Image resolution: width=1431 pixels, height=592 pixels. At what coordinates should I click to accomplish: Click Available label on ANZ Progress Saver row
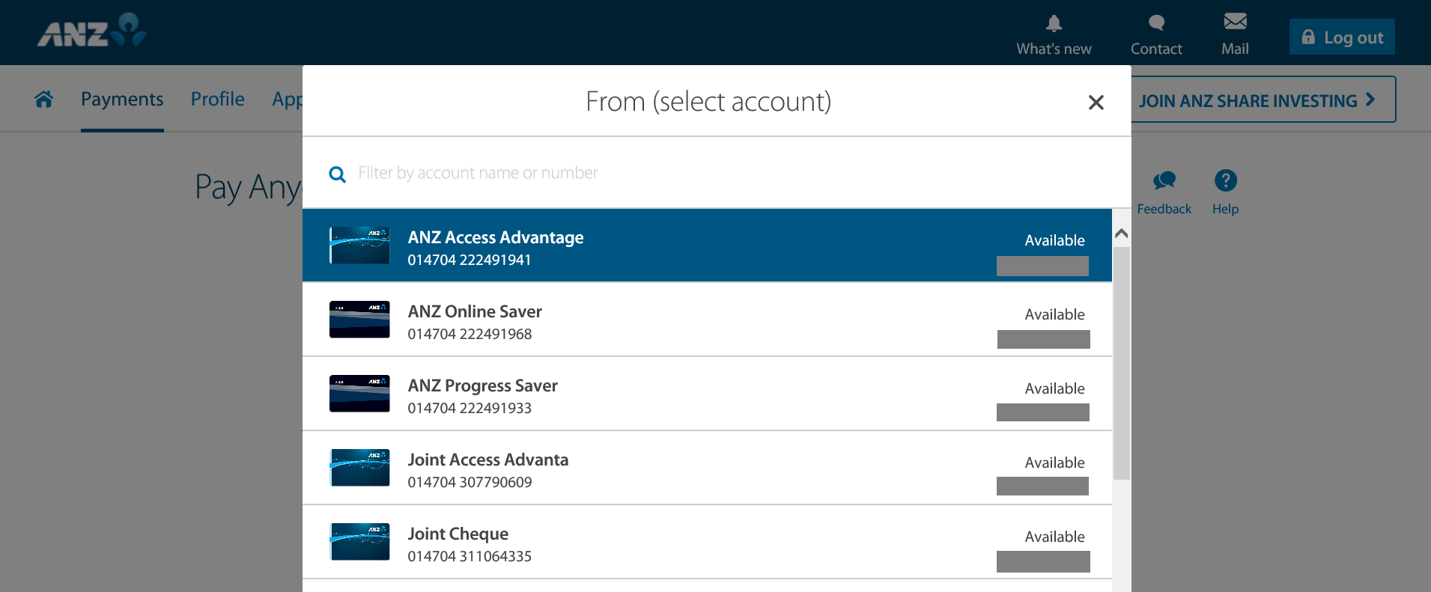(x=1054, y=388)
